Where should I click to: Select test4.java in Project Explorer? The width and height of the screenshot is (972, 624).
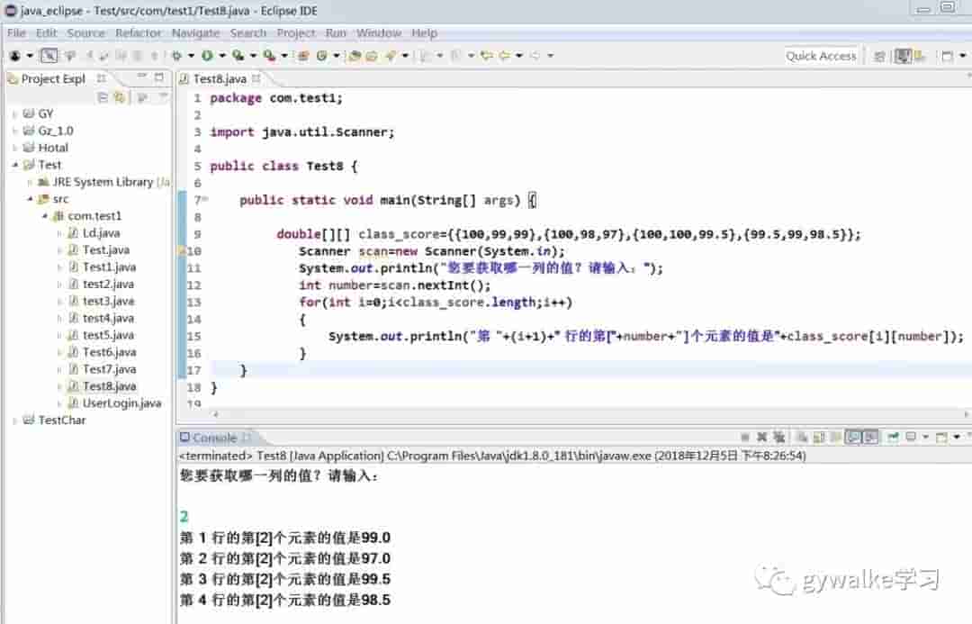coord(108,318)
